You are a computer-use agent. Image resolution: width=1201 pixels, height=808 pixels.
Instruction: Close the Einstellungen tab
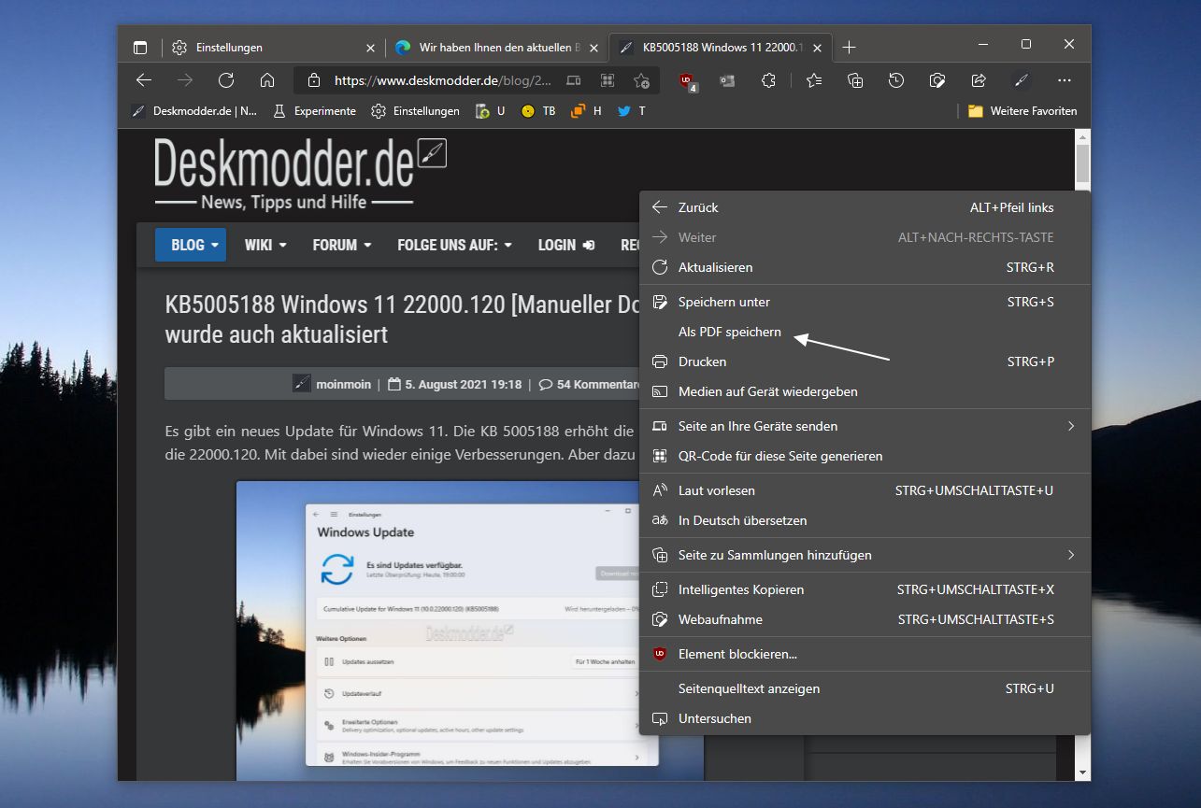coord(370,48)
